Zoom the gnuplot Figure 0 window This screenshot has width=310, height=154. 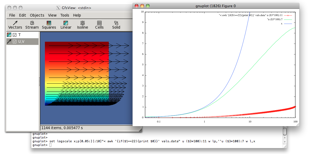tap(148, 6)
